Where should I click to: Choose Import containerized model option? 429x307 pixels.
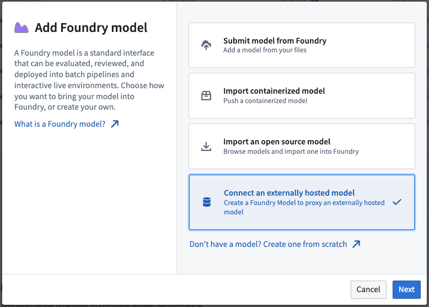pyautogui.click(x=302, y=96)
